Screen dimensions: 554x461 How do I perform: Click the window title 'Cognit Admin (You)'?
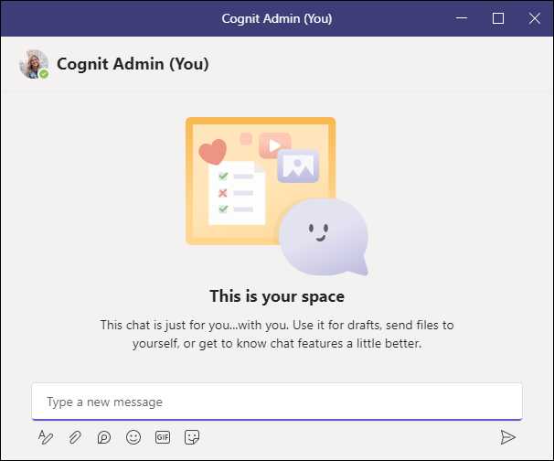pyautogui.click(x=276, y=18)
